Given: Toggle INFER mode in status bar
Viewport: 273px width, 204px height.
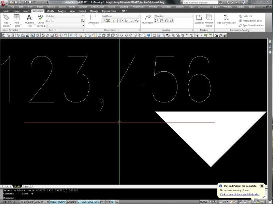Looking at the screenshot, I should [x=24, y=202].
